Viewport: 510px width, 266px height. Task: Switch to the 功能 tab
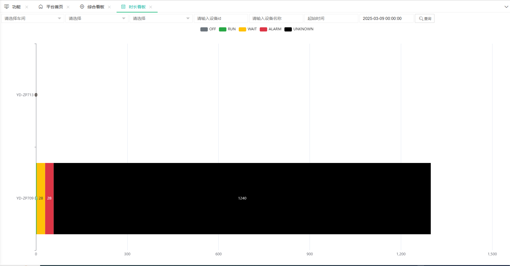(x=16, y=7)
